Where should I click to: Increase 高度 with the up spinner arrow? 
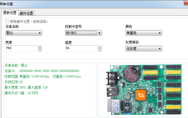(100, 47)
